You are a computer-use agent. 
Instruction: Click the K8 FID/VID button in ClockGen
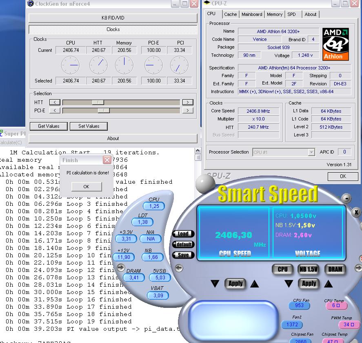(x=113, y=18)
